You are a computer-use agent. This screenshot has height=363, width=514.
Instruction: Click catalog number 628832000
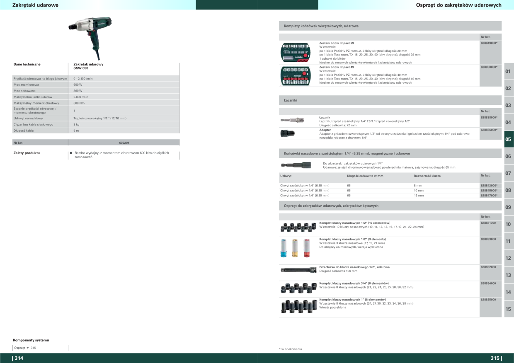click(x=488, y=267)
